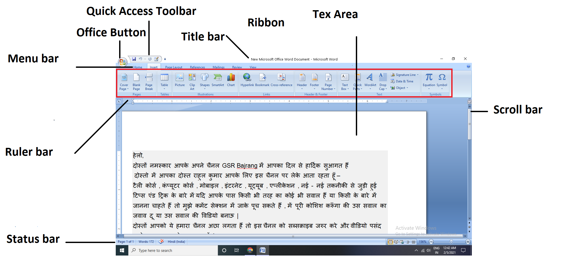573x279 pixels.
Task: Switch to Draft view mode
Action: [413, 242]
